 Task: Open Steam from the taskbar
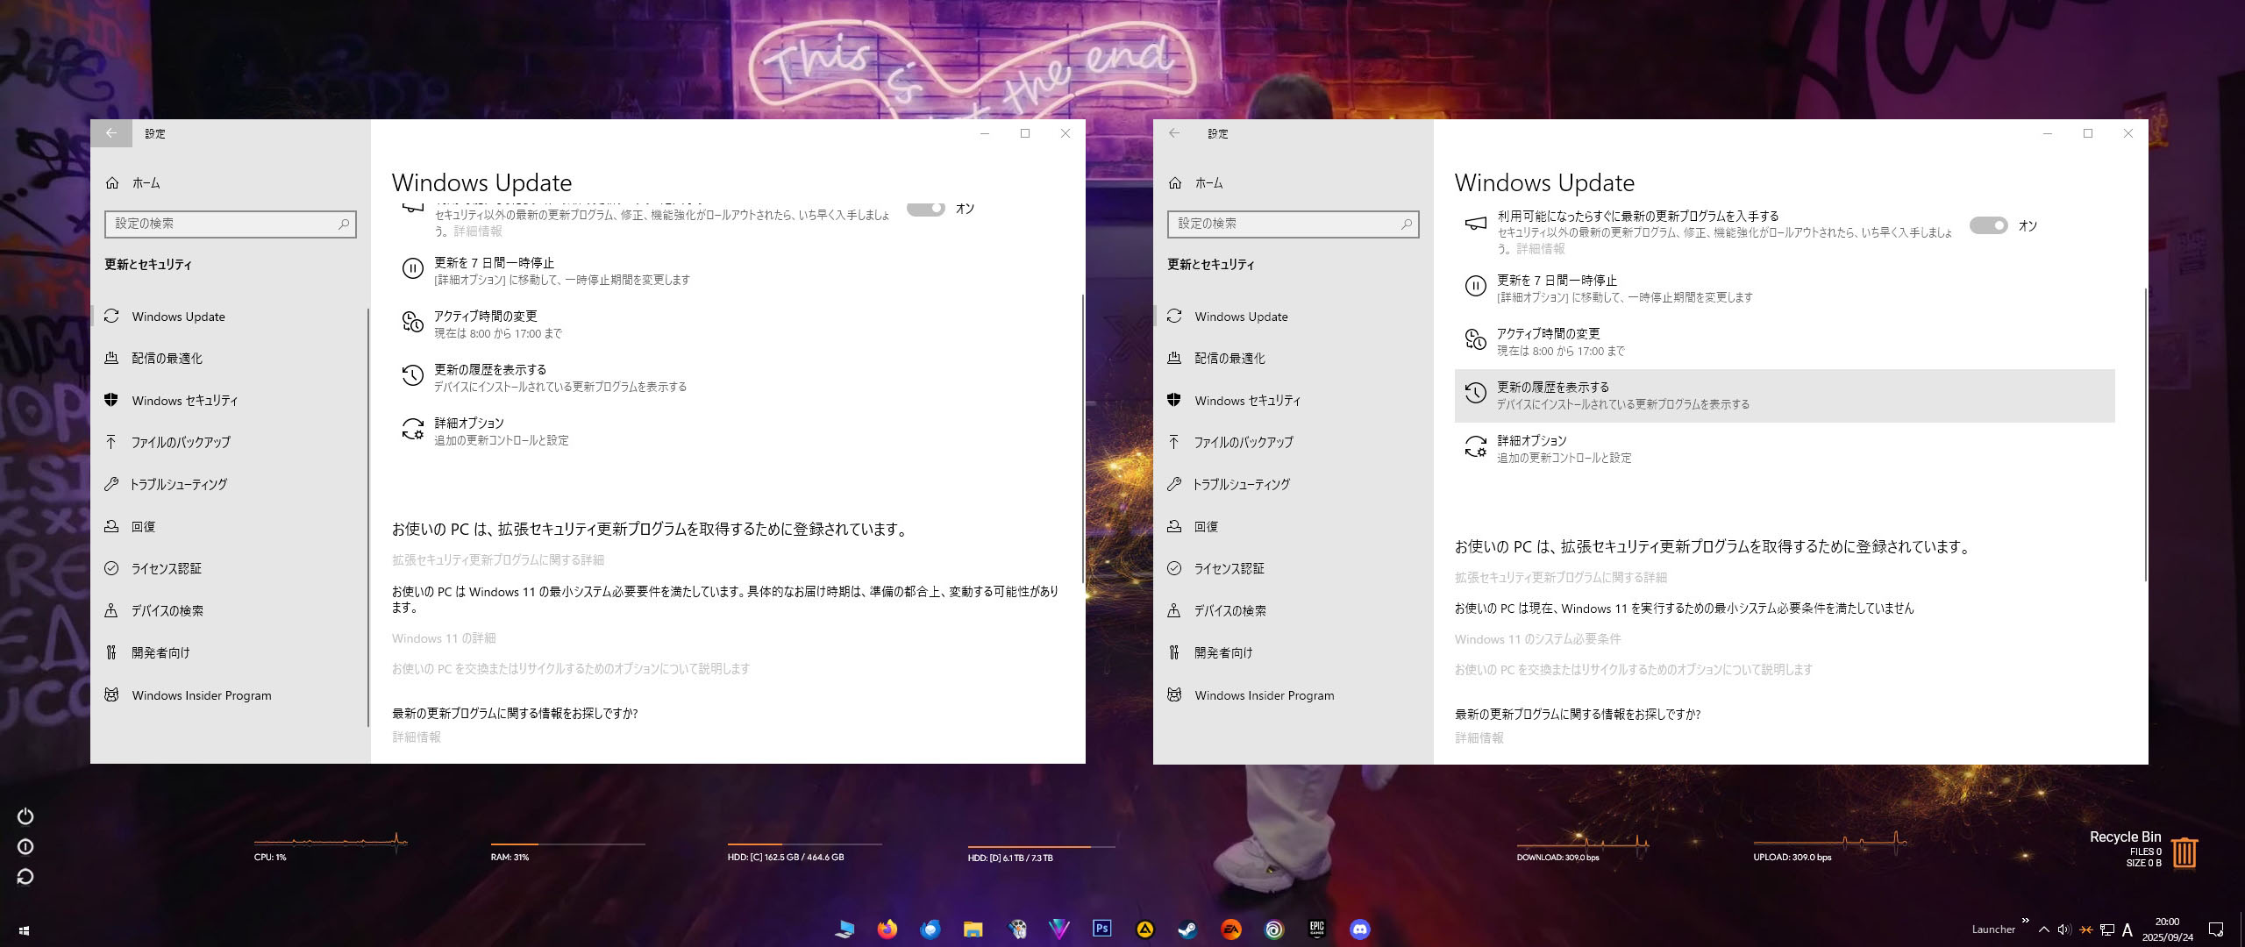click(1188, 929)
